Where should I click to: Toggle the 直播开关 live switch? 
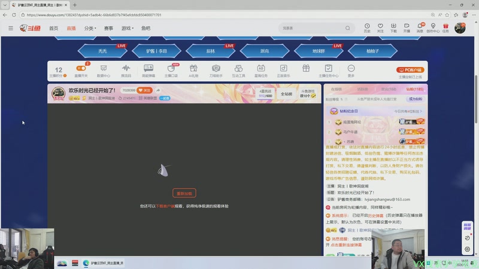click(x=81, y=68)
